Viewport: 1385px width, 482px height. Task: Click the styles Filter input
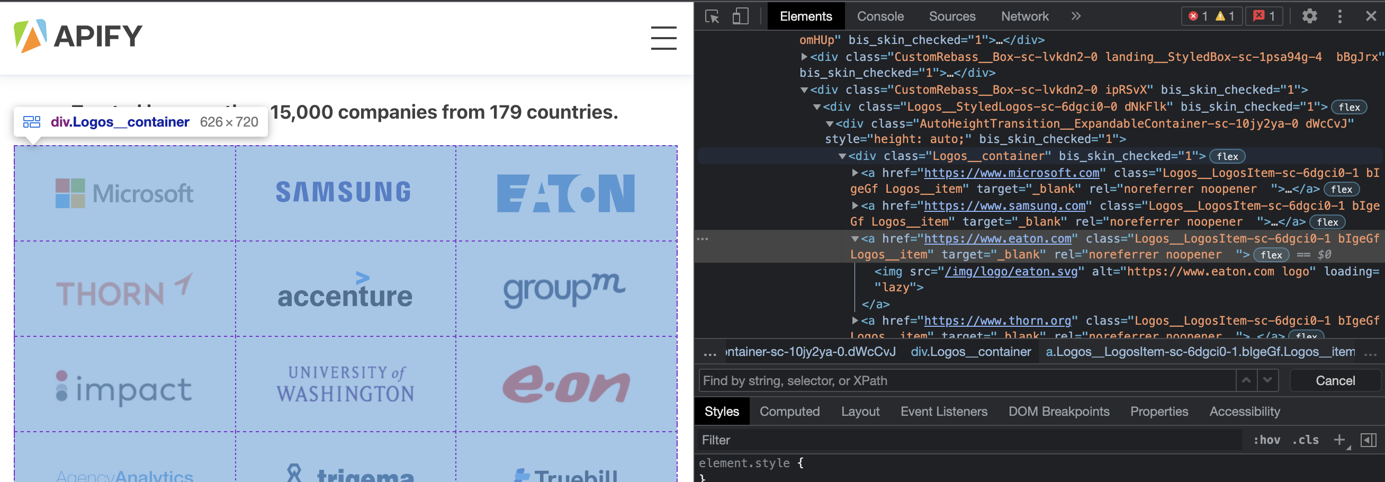pos(969,440)
